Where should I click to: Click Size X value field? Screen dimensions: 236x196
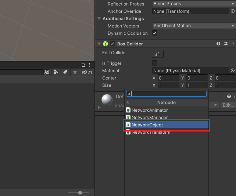tap(168, 85)
